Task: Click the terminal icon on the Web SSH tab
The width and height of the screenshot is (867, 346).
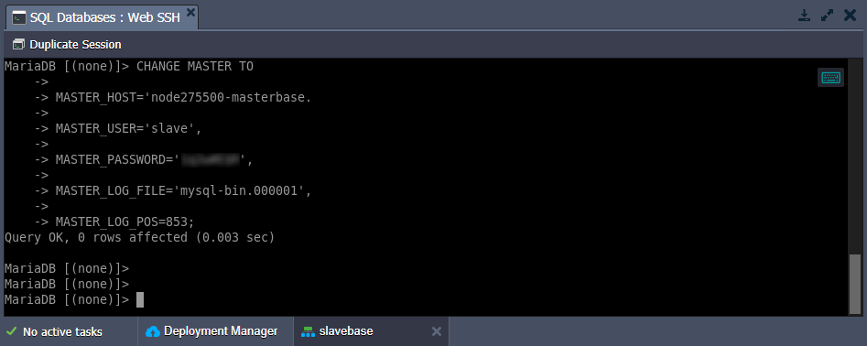Action: (x=19, y=17)
